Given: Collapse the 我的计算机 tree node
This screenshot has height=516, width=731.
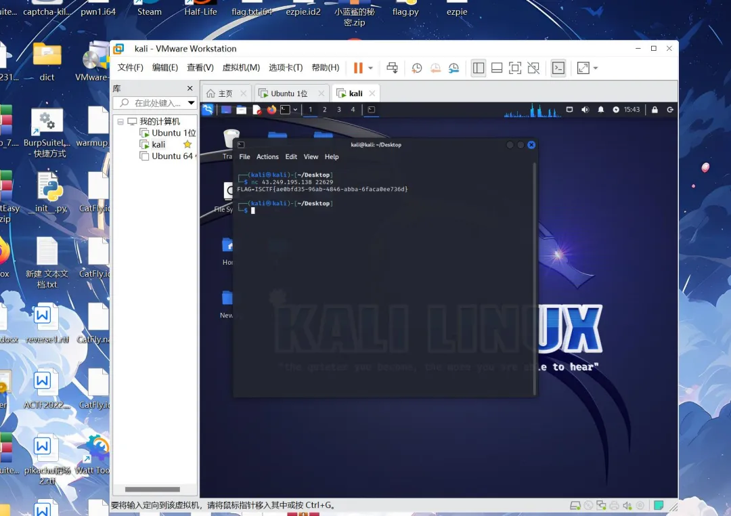Looking at the screenshot, I should point(120,122).
